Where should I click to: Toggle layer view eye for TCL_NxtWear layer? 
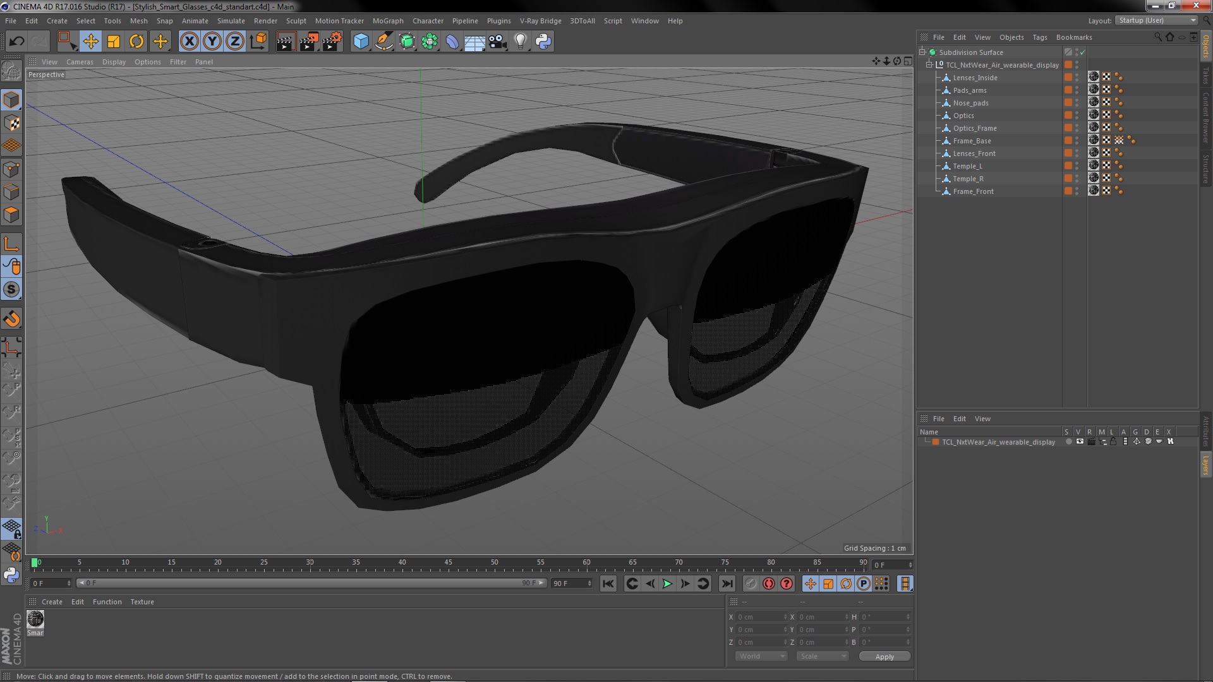tap(1080, 442)
